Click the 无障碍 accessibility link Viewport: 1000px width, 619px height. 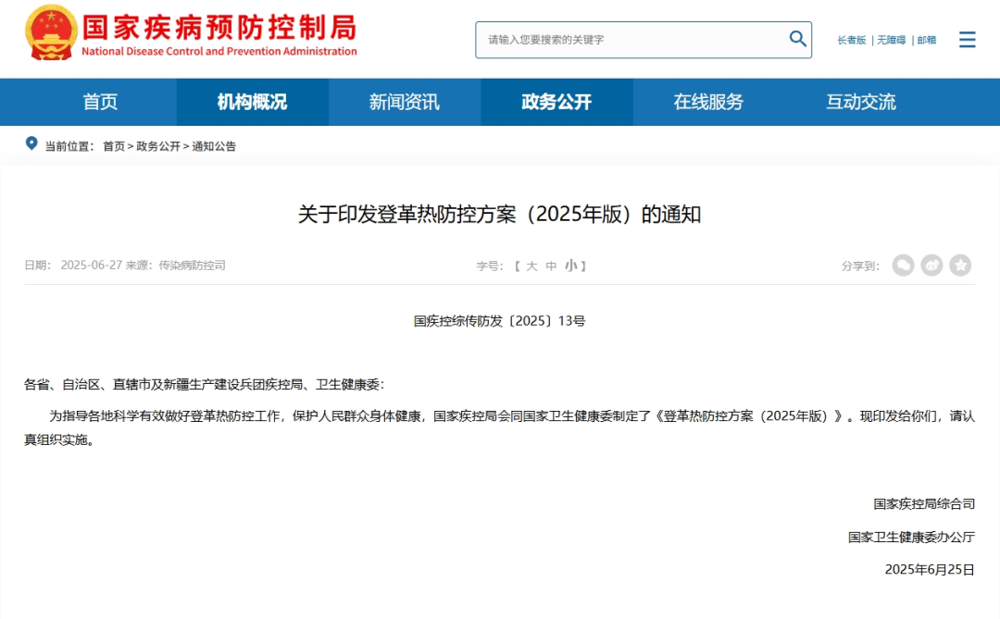click(x=892, y=40)
